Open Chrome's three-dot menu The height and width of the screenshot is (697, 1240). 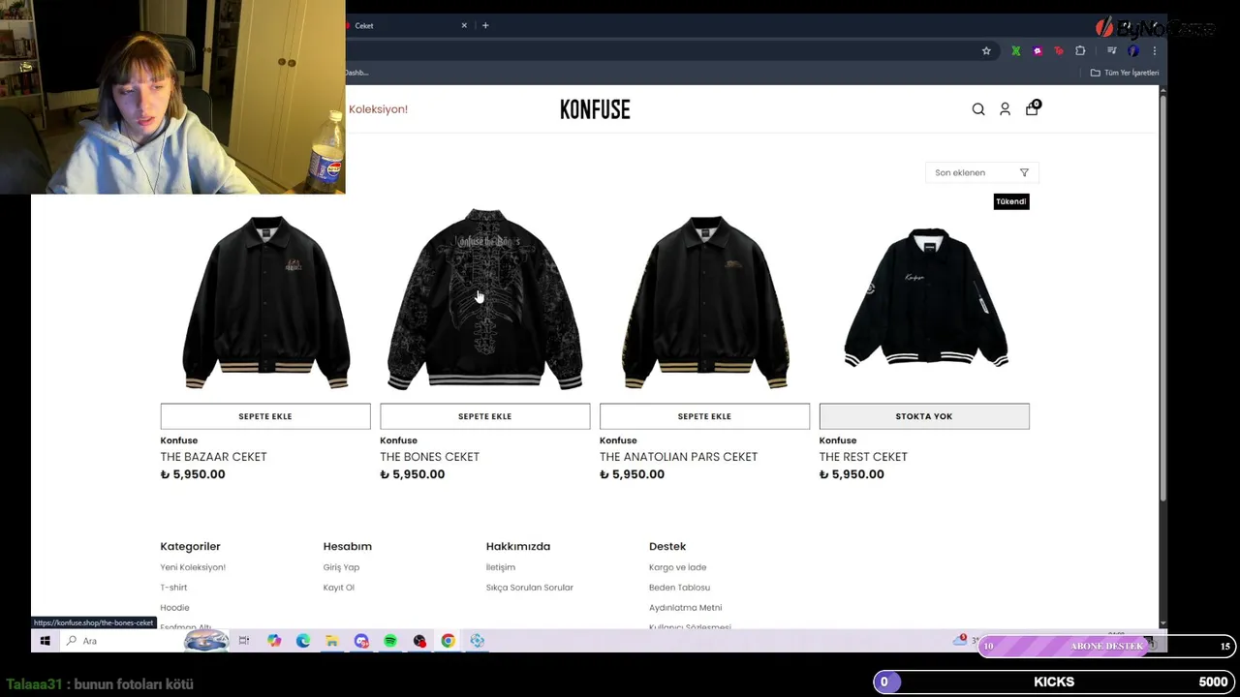(1154, 51)
